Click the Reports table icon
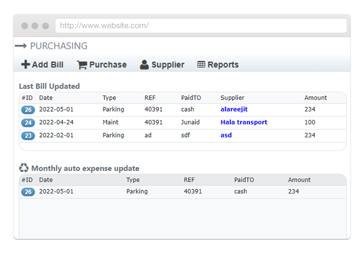The image size is (364, 254). pyautogui.click(x=201, y=65)
